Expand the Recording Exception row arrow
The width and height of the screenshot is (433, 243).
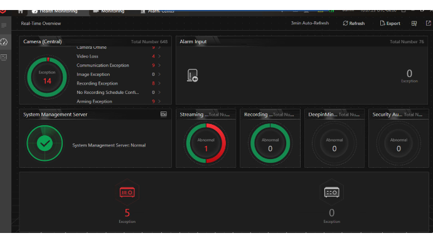click(x=159, y=83)
